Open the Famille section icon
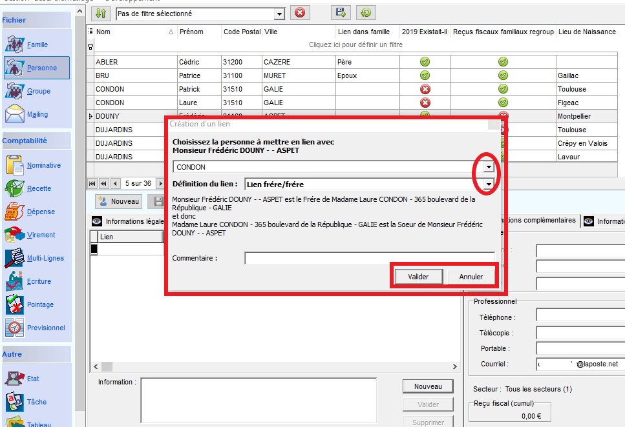625x427 pixels. click(x=15, y=45)
